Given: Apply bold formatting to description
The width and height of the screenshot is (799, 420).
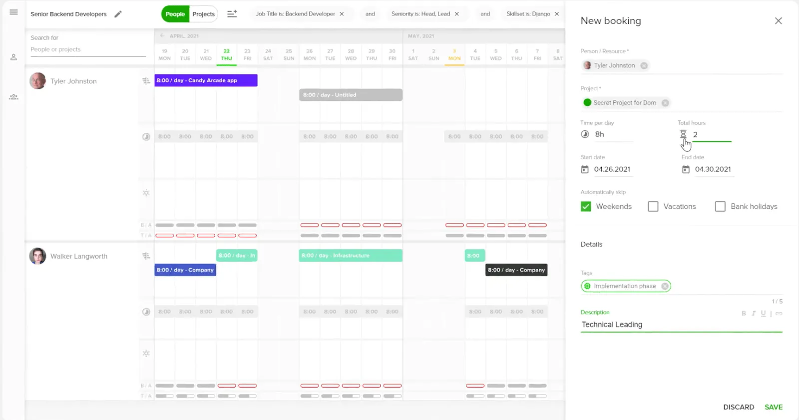Looking at the screenshot, I should coord(744,314).
